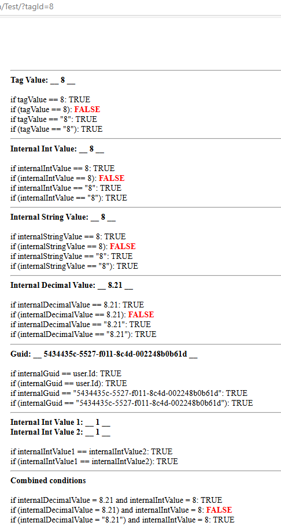Click red FALSE after (internalStringValue == 8)
The height and width of the screenshot is (530, 281).
123,246
